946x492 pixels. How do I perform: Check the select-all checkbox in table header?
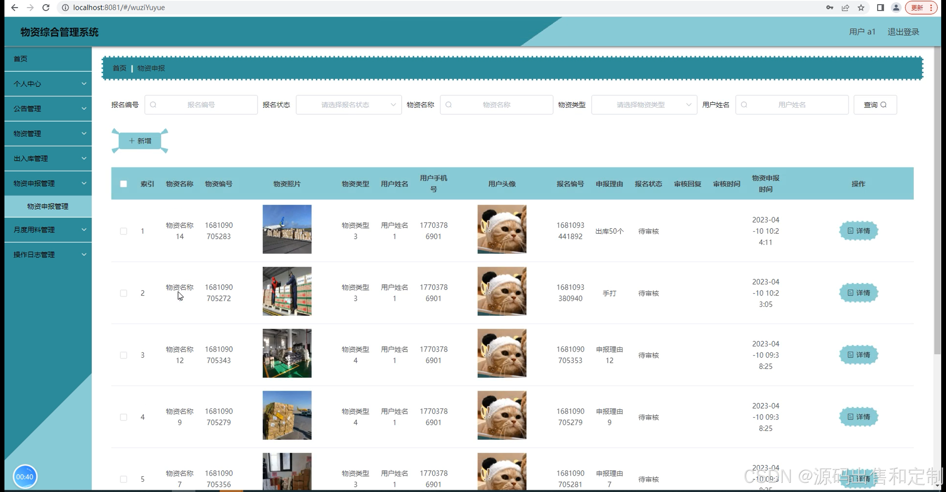[x=123, y=184]
